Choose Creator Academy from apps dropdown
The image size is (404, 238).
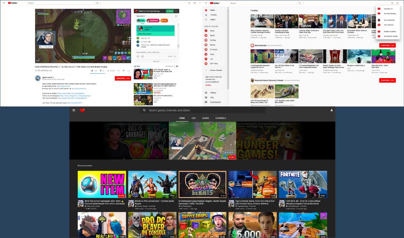point(388,31)
